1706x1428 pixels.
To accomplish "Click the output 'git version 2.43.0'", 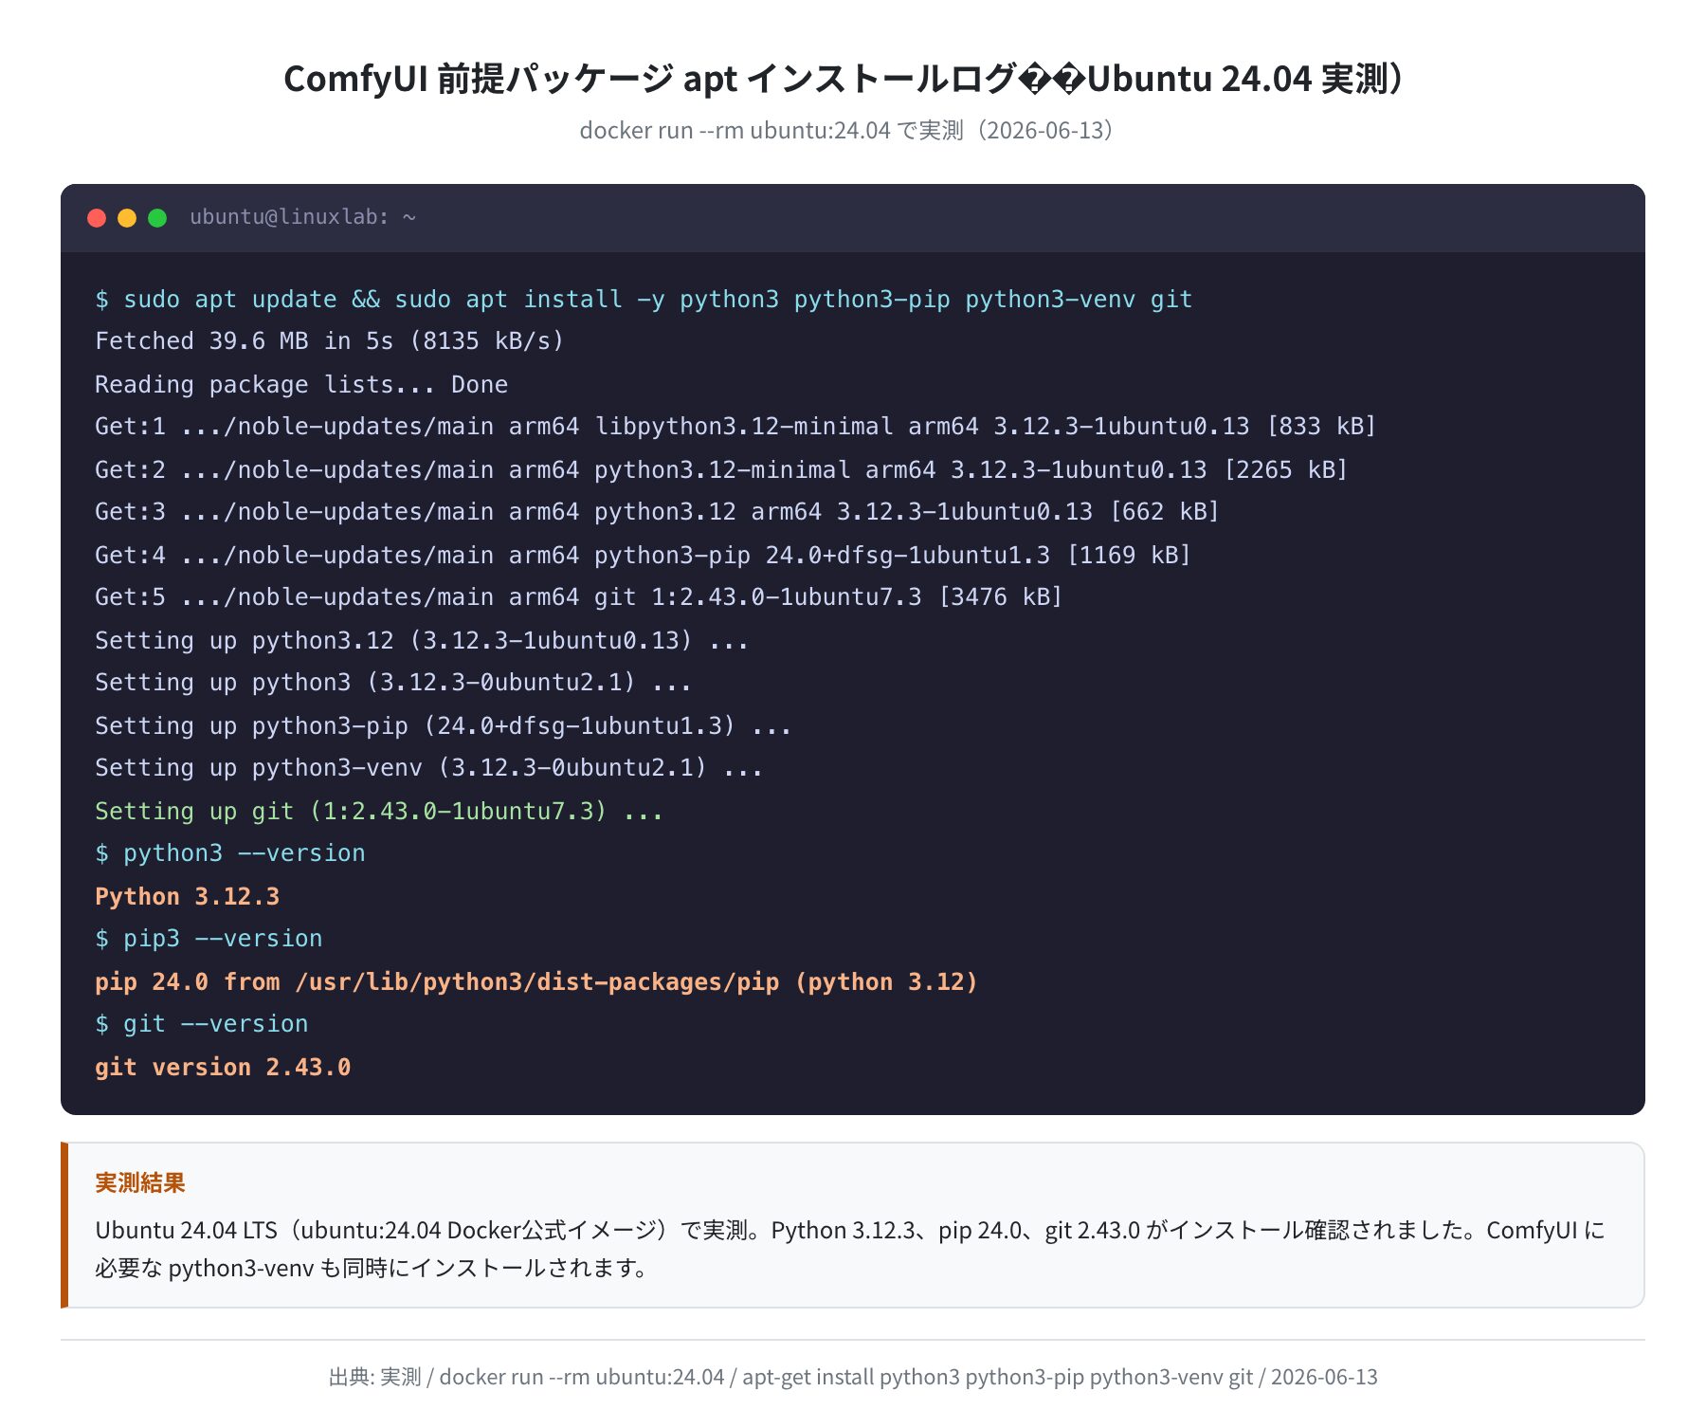I will pos(223,1068).
